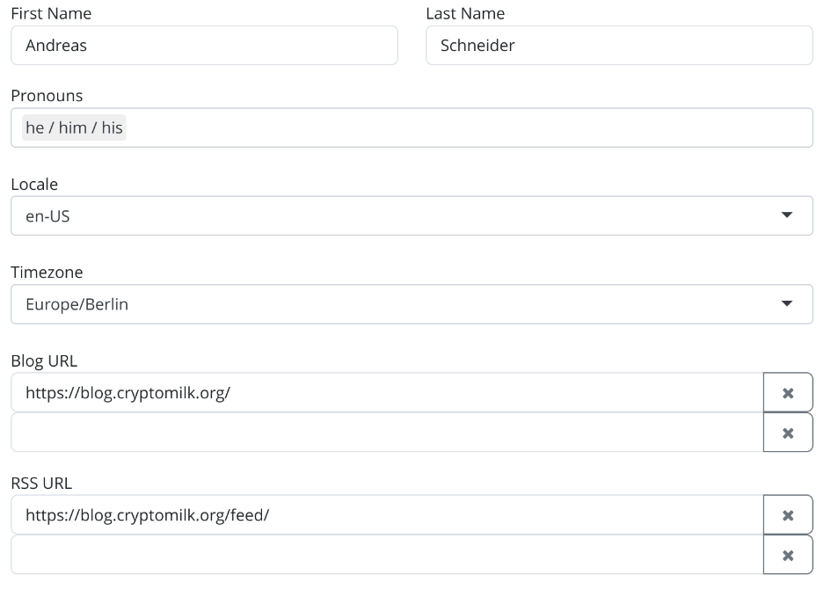Click the empty second Blog URL field

tap(387, 433)
